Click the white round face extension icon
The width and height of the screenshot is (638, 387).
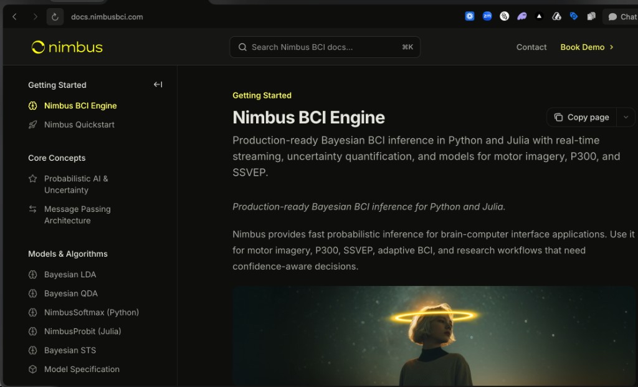[504, 16]
